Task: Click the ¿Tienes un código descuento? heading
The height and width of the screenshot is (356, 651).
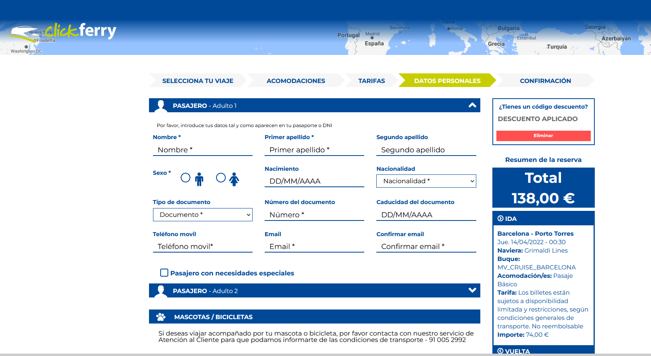Action: (x=543, y=107)
